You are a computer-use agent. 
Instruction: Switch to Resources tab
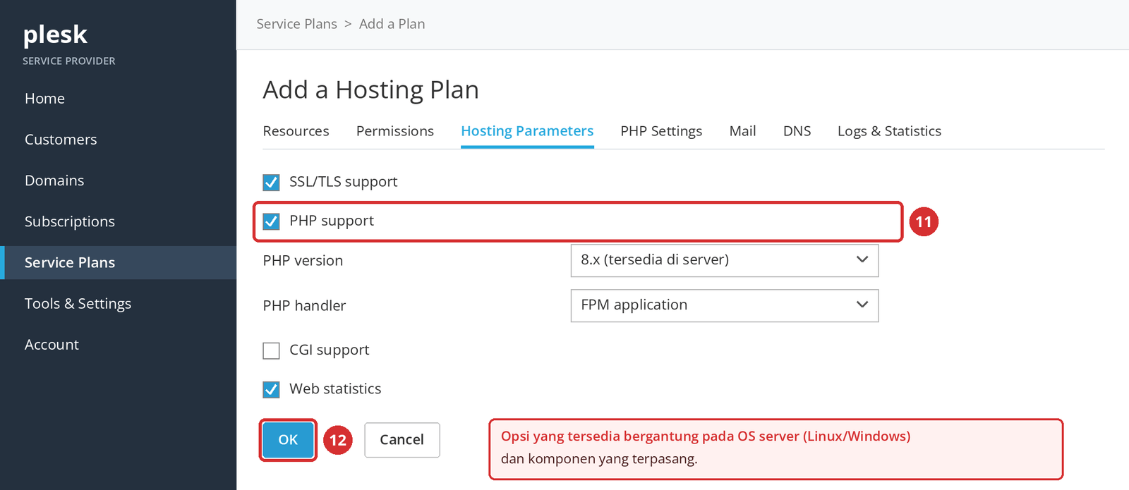[296, 131]
